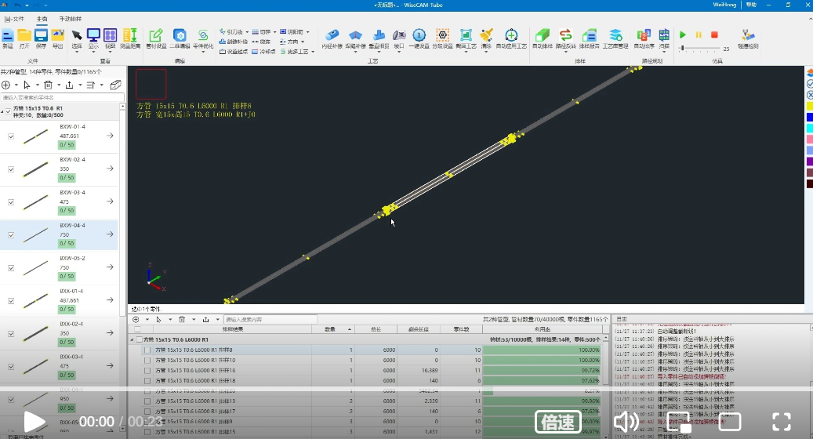Click the 自动排样 auto nesting icon

pyautogui.click(x=541, y=38)
